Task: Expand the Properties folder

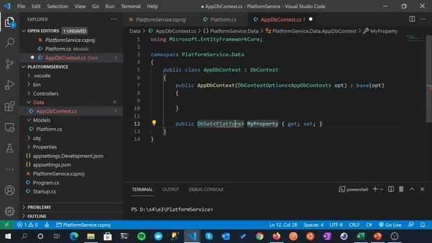Action: coord(45,147)
